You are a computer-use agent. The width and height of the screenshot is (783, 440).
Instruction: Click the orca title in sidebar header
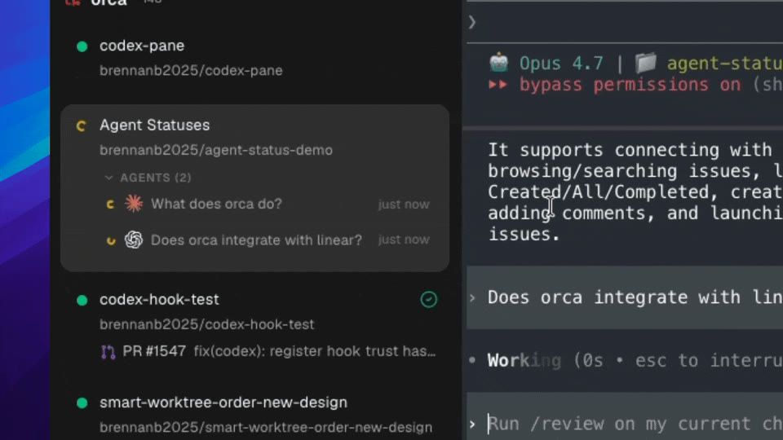coord(108,3)
